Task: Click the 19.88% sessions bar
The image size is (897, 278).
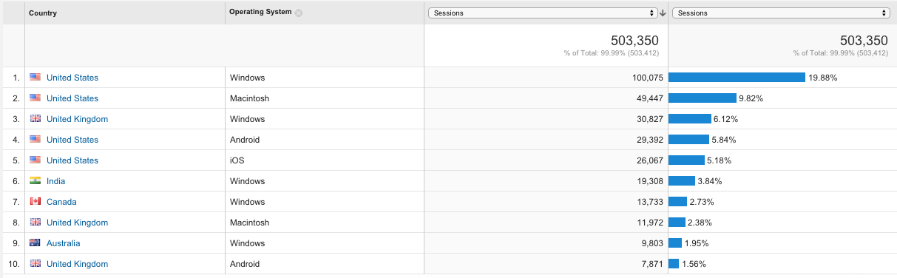Action: [x=737, y=78]
